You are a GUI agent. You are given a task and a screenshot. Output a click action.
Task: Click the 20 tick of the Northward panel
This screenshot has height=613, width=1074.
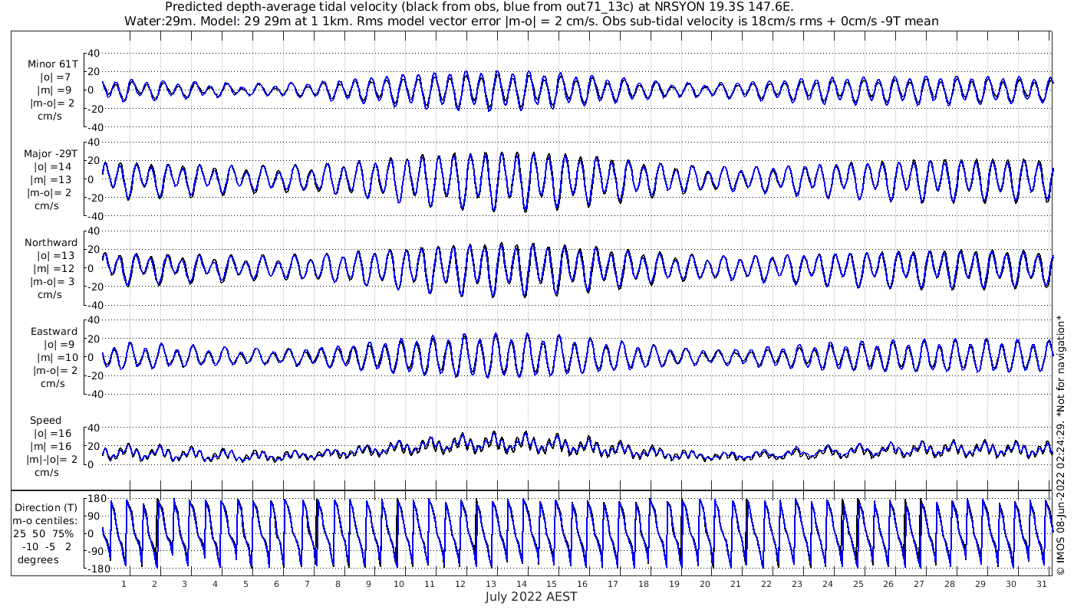pos(95,249)
